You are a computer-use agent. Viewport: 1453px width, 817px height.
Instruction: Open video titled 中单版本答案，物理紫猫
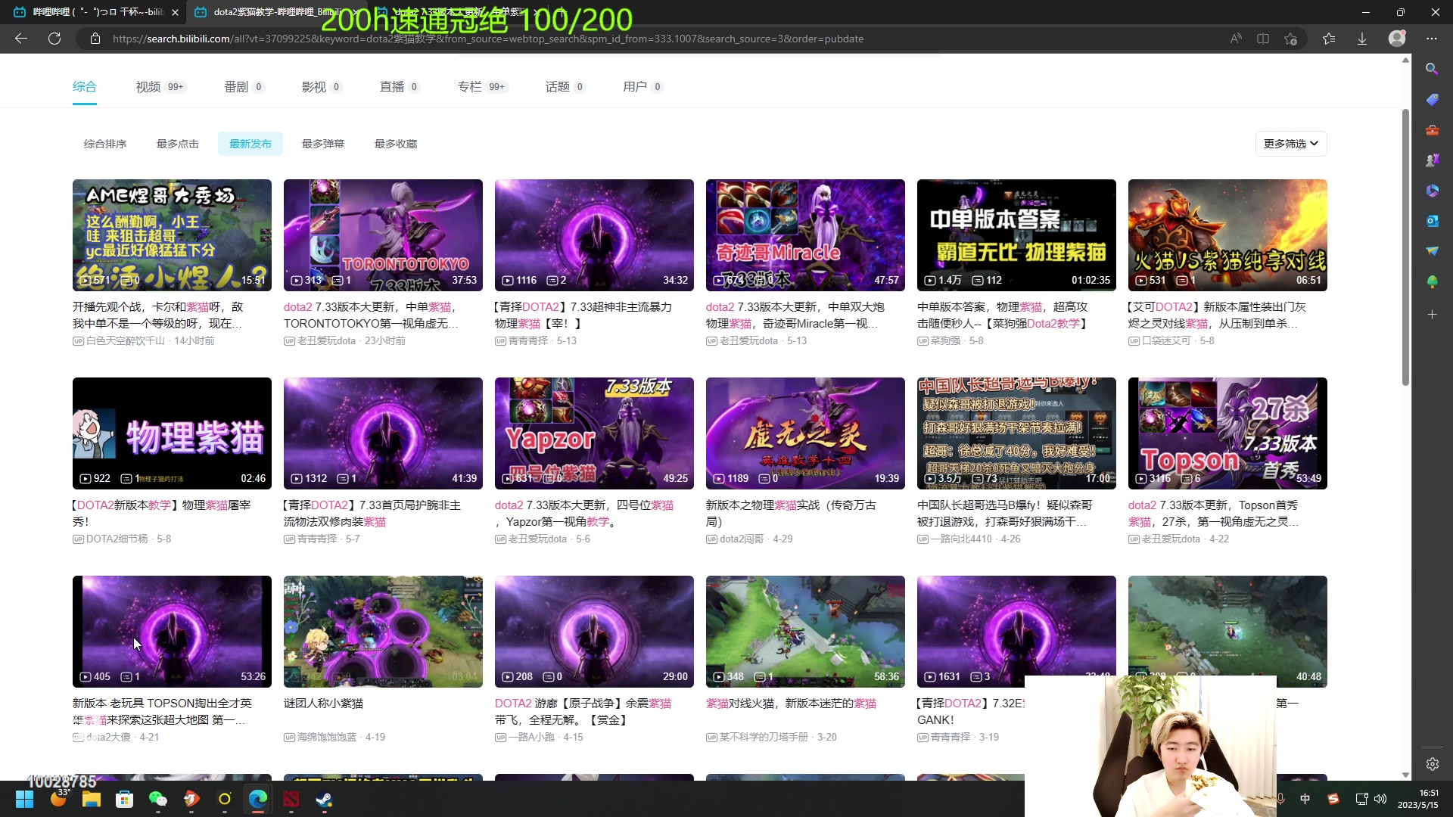(x=1003, y=315)
